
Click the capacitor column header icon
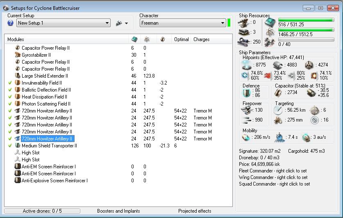click(163, 39)
